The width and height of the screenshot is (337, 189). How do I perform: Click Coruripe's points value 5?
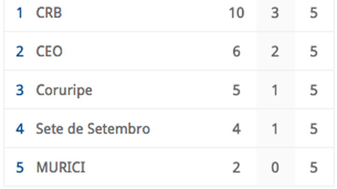236,90
